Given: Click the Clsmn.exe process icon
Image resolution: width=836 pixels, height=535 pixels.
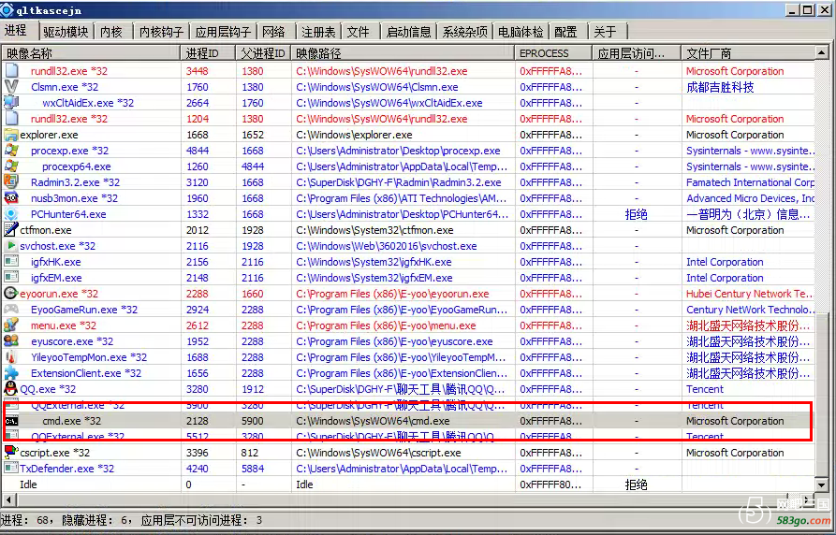Looking at the screenshot, I should click(x=11, y=87).
